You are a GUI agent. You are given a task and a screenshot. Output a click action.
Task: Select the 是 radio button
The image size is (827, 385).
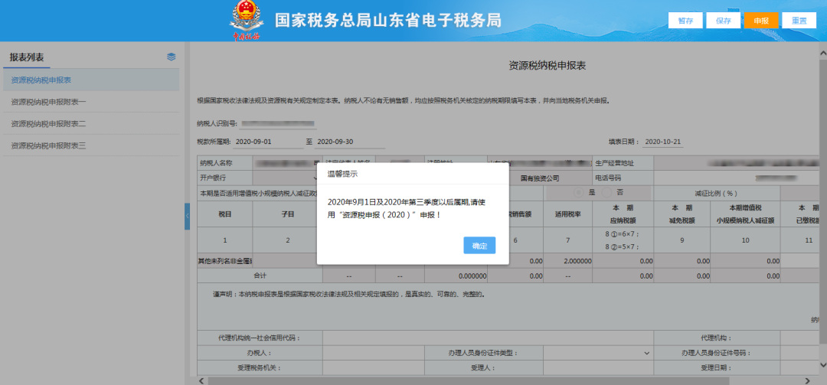click(x=579, y=193)
